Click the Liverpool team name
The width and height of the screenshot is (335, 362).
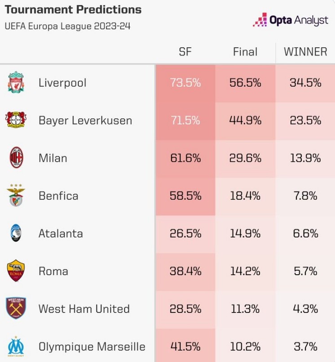click(62, 83)
